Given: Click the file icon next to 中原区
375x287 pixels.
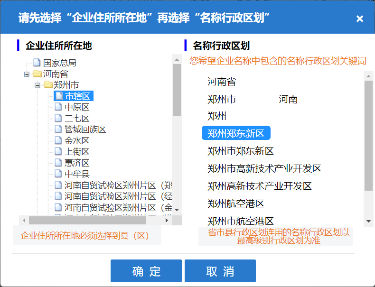Looking at the screenshot, I should click(58, 107).
